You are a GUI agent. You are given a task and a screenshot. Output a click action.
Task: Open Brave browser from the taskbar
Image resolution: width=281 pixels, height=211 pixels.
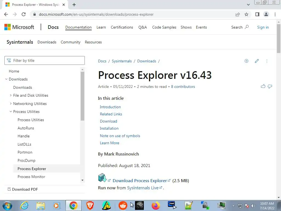tap(90, 206)
